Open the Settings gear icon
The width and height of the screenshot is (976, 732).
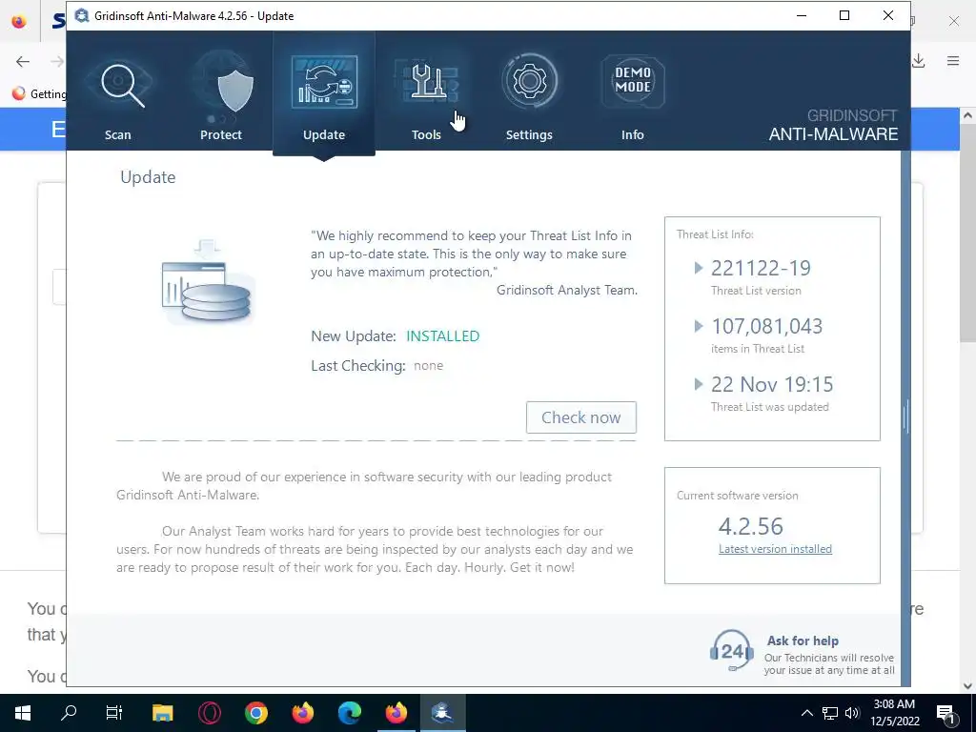529,82
